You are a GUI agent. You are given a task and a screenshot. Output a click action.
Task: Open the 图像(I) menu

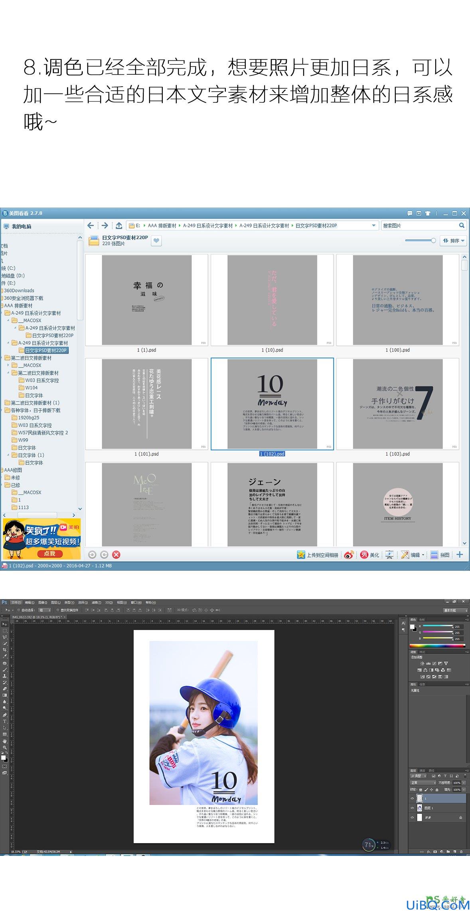click(x=42, y=602)
